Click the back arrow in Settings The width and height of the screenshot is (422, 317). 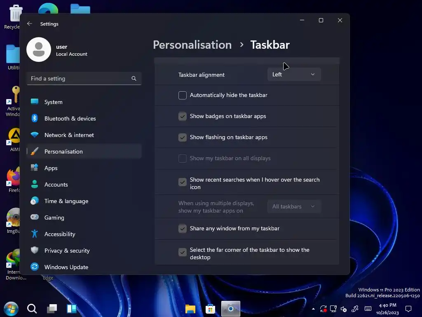tap(30, 24)
